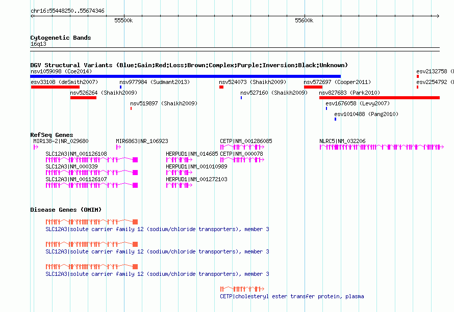This screenshot has height=312, width=454.
Task: Open the first SLC12A3 solute carrier family link
Action: click(x=157, y=230)
